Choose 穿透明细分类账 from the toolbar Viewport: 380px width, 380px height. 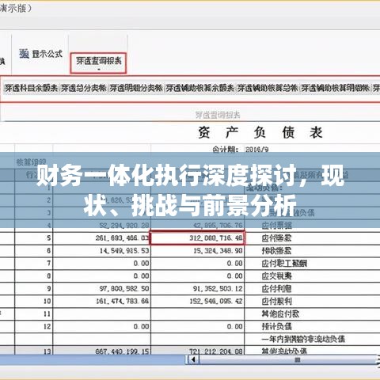136,88
